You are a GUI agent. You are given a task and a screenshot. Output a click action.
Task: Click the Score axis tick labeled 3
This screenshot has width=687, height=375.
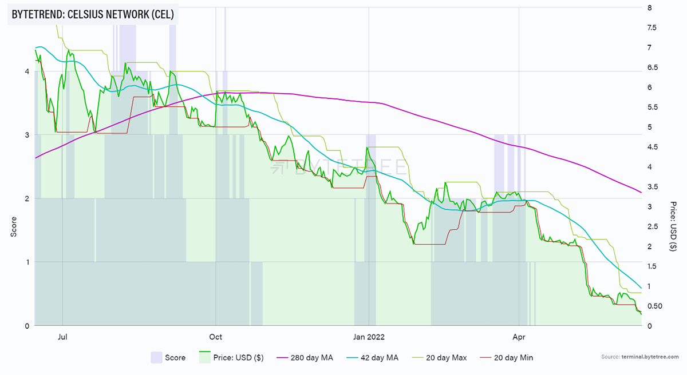[26, 135]
